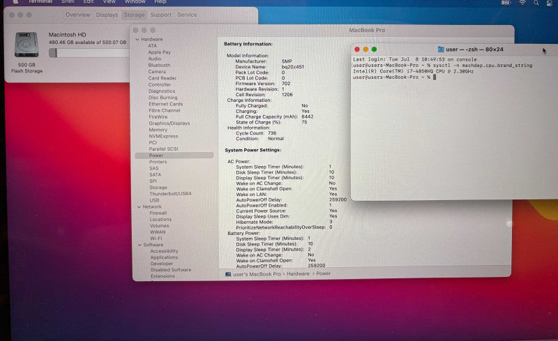Collapse the Hardware section in System Information
Screen dimensions: 558x341
(137, 39)
